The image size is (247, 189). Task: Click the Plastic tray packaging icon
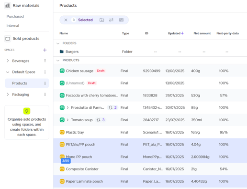click(x=62, y=132)
